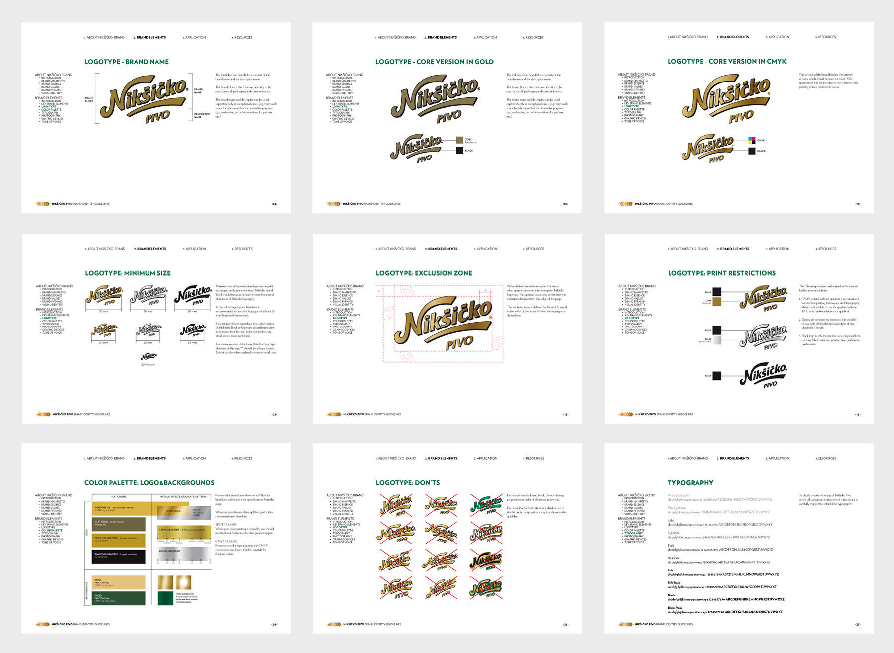Pick the black 30 mm logo on Minimum Size page
This screenshot has height=653, width=894.
point(192,296)
